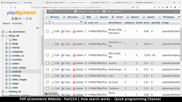Click the log out icon beside home

(16, 18)
